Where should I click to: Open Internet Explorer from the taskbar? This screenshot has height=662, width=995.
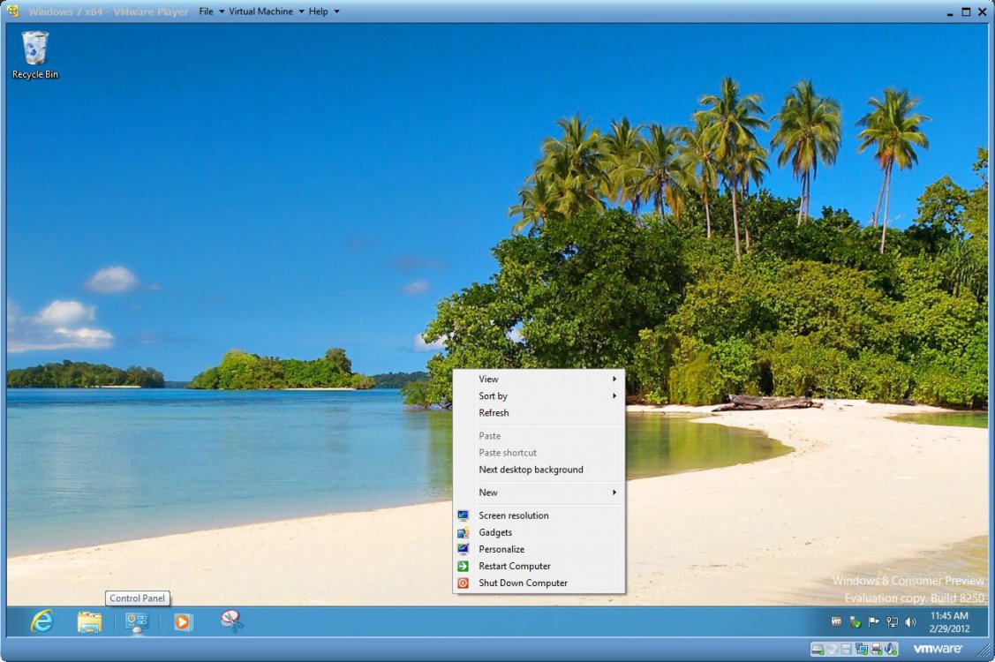(x=41, y=621)
